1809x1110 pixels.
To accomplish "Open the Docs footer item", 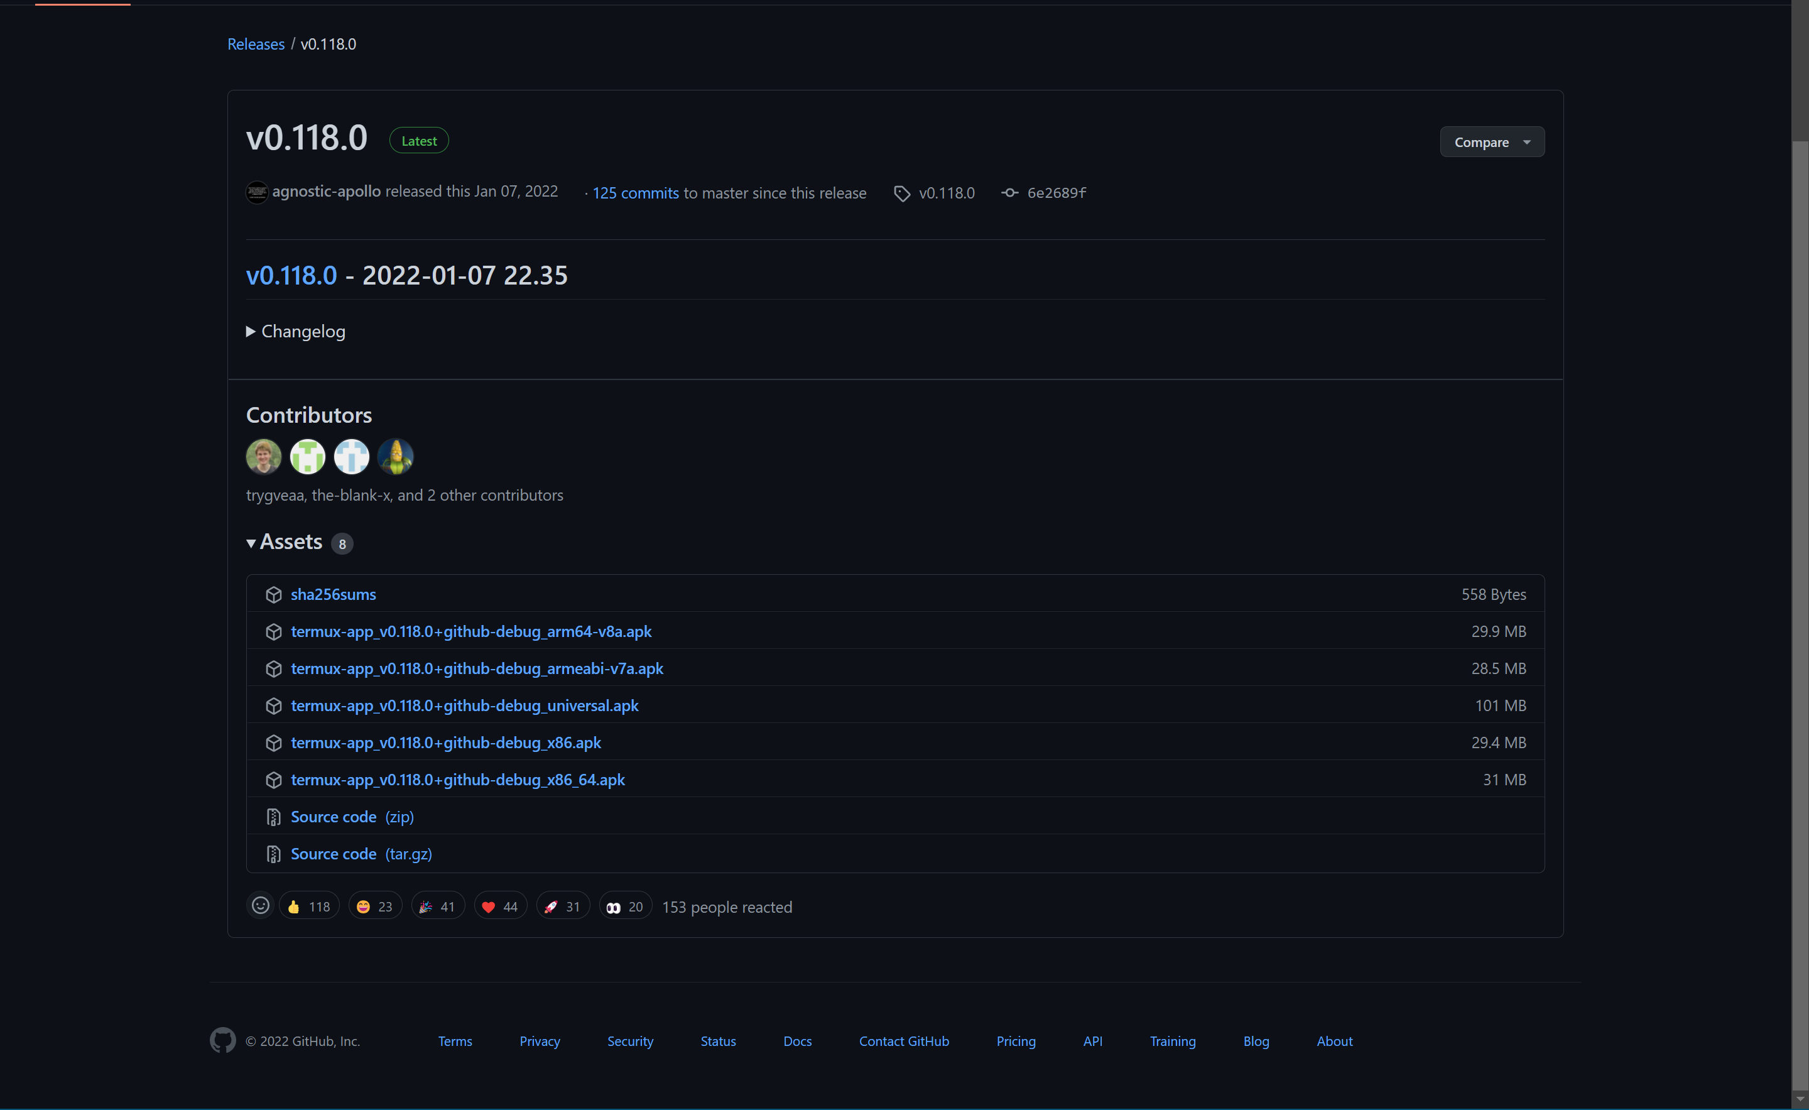I will click(797, 1040).
